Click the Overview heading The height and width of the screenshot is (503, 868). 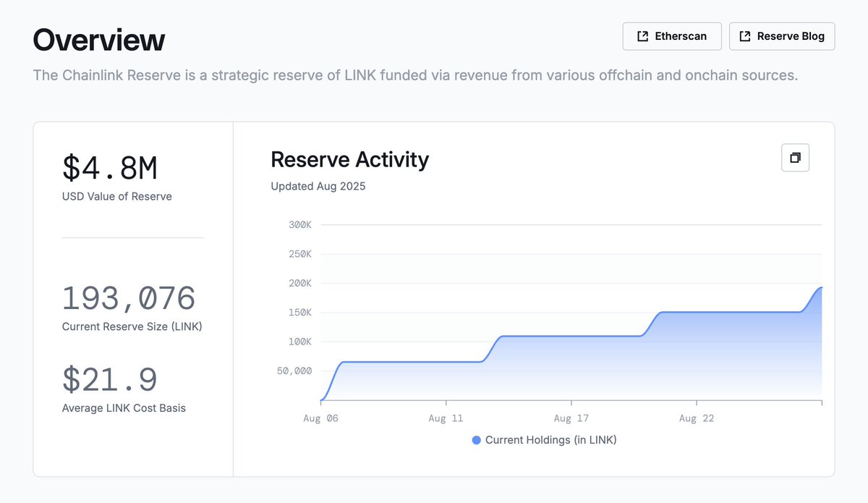tap(98, 41)
